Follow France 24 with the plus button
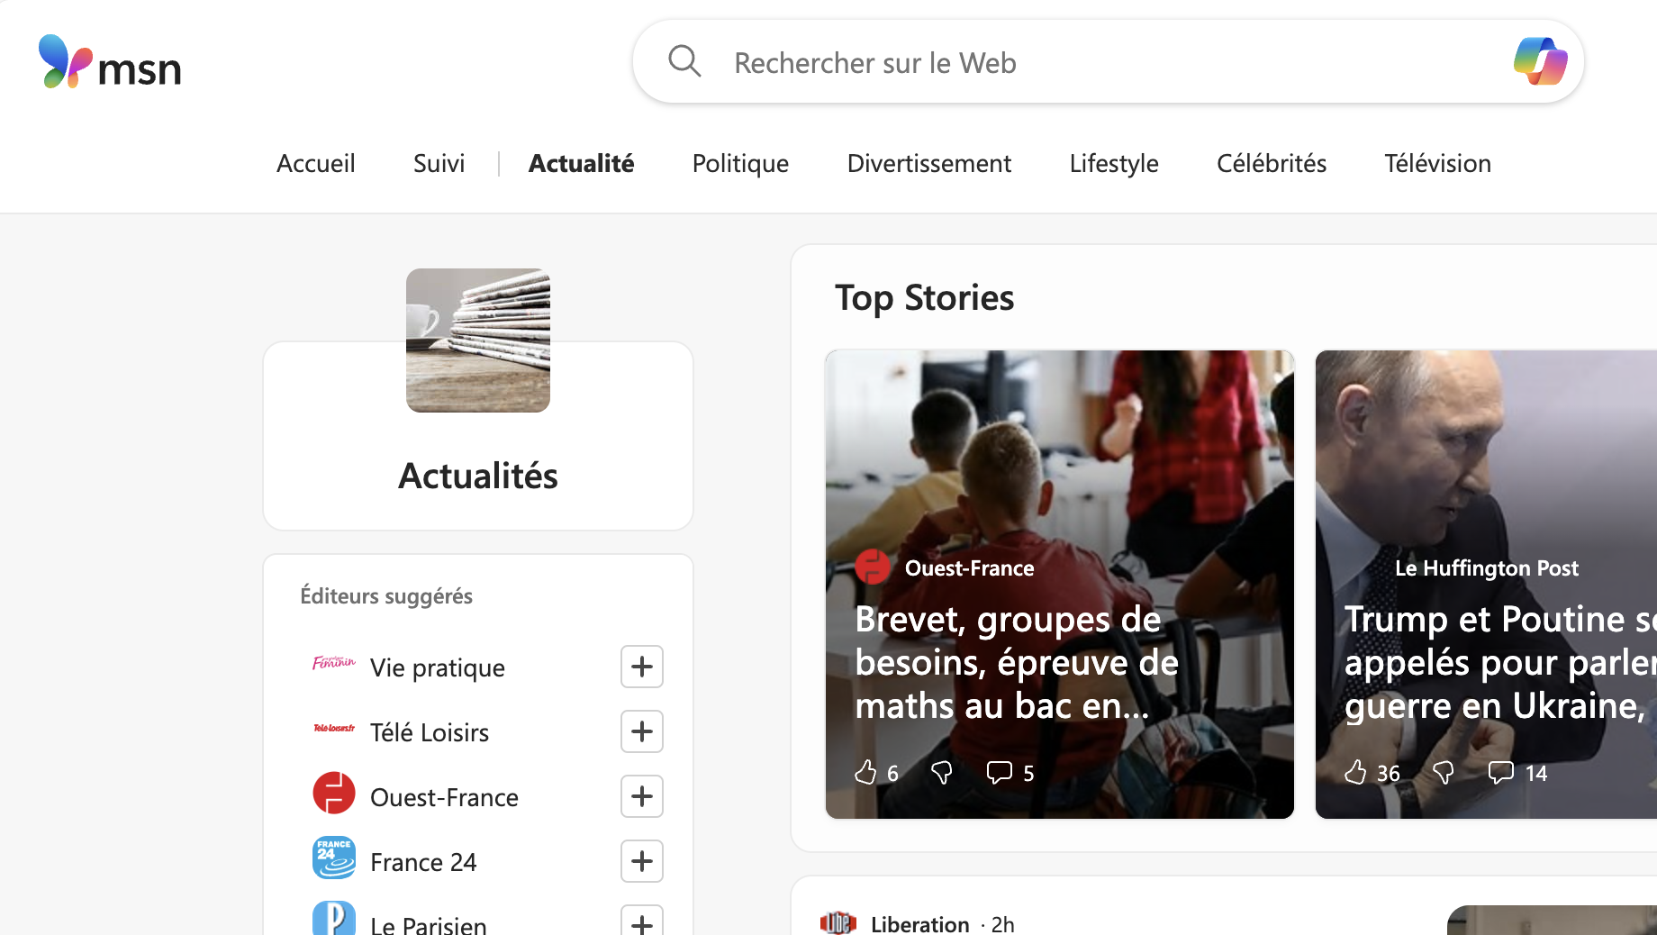 (641, 860)
